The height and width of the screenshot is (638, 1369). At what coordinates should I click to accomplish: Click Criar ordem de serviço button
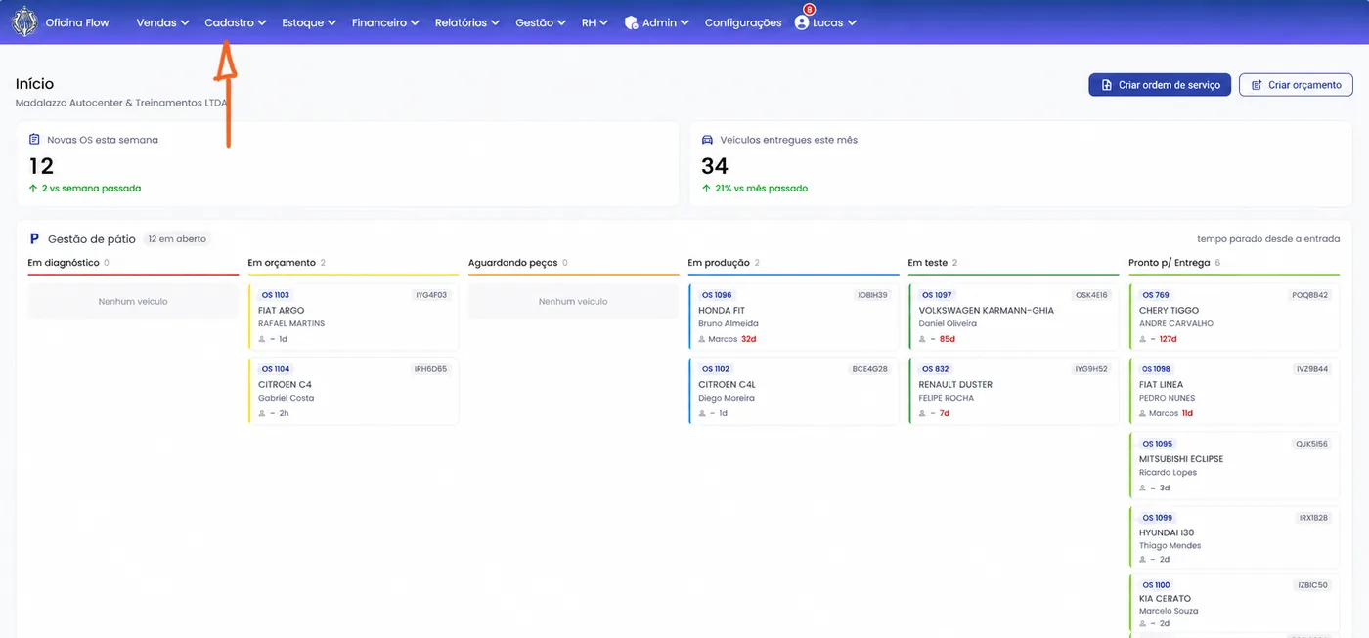(1160, 85)
